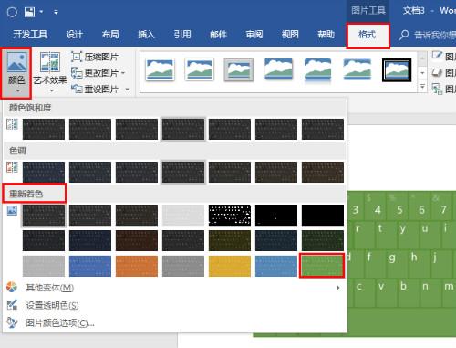Expand the picture styles gallery more arrow
This screenshot has height=348, width=456.
tap(422, 87)
